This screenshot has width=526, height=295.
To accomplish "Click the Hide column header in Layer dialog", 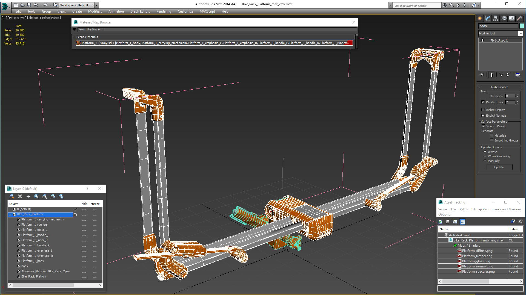I will click(84, 204).
